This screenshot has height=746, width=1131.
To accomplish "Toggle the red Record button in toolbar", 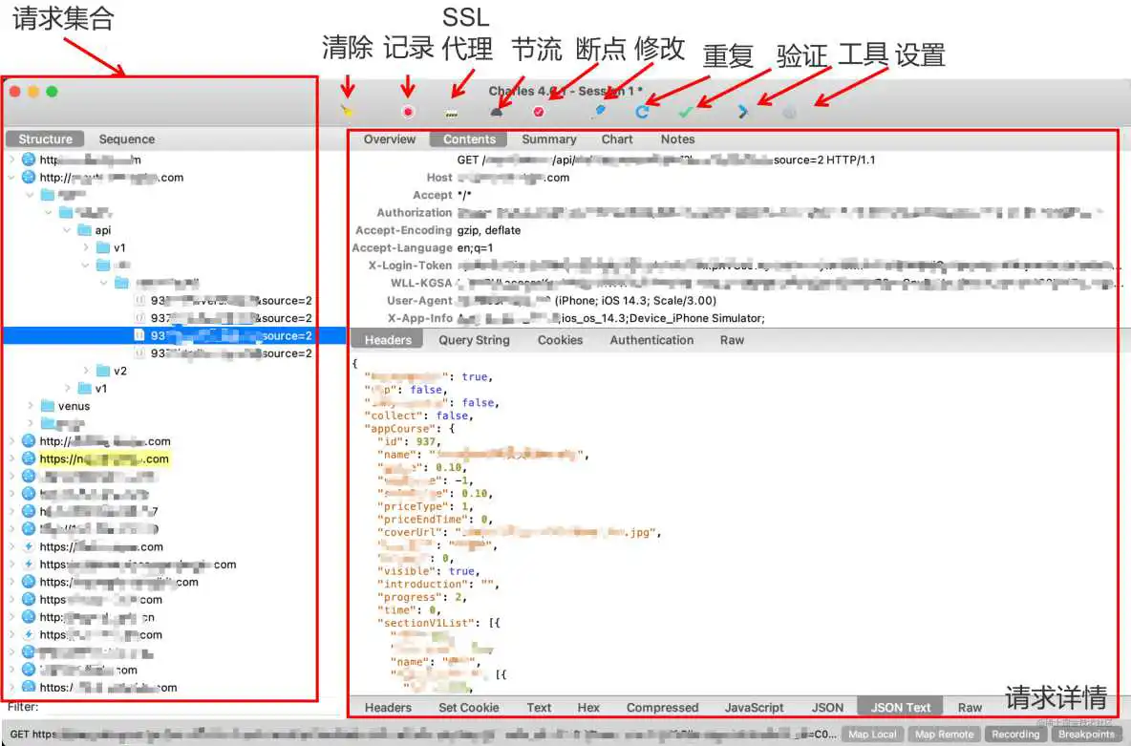I will [408, 112].
